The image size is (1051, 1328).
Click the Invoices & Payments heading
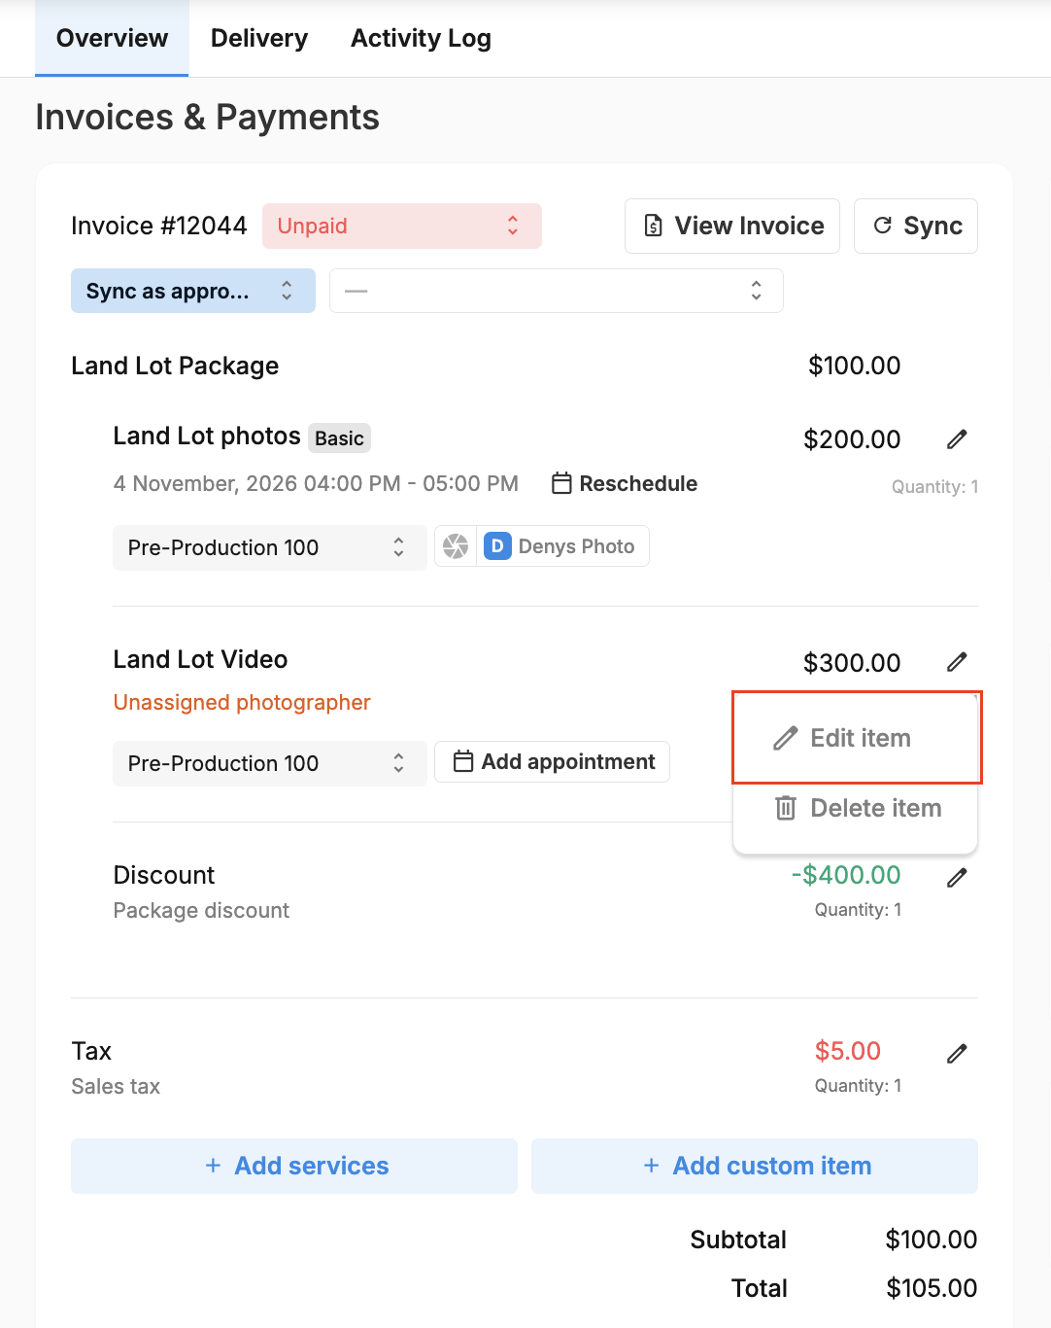[208, 118]
